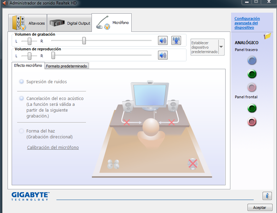This screenshot has width=277, height=213.
Task: Minimize the Realtek HD window
Action: point(247,2)
